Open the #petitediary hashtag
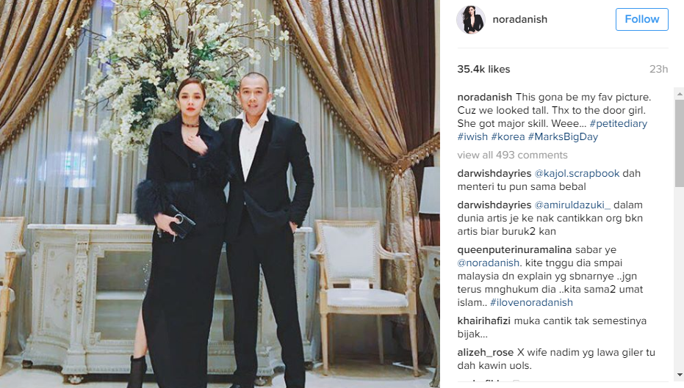This screenshot has width=684, height=388. (x=618, y=124)
